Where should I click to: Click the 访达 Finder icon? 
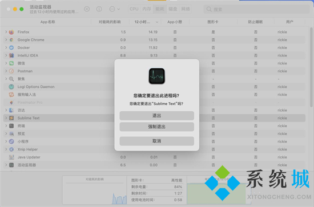pos(11,110)
